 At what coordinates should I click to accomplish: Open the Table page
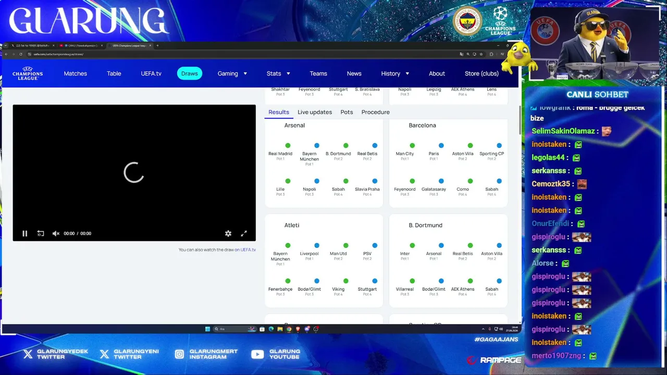click(x=114, y=73)
